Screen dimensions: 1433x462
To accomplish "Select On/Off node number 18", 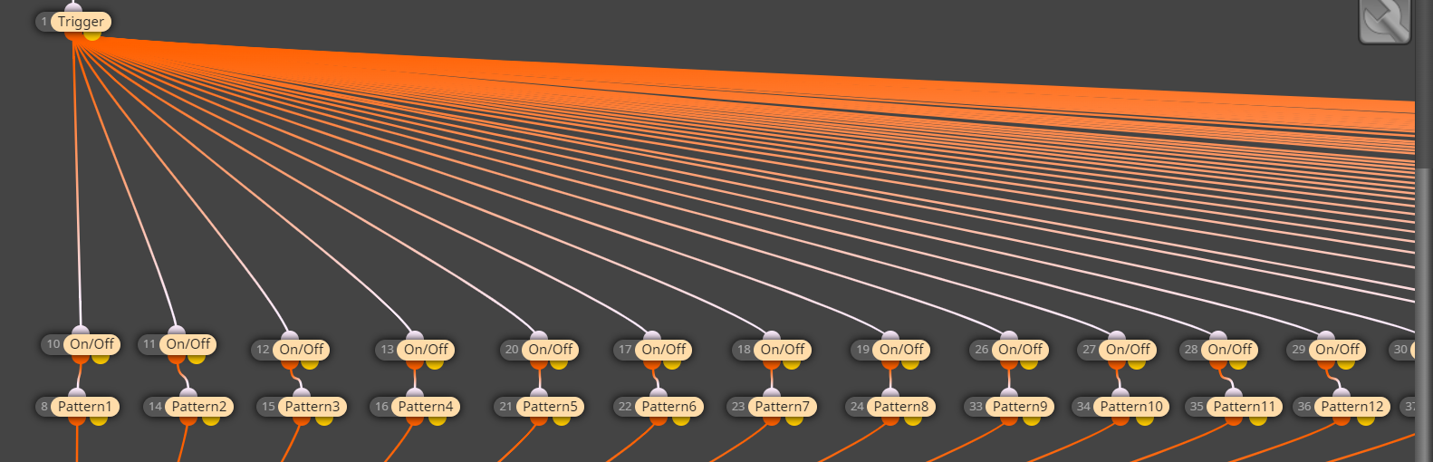I will click(782, 350).
